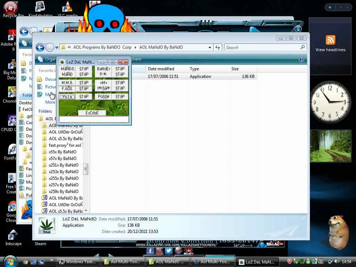Open the VLC media player desktop shortcut
Image resolution: width=356 pixels, height=267 pixels.
pos(67,9)
